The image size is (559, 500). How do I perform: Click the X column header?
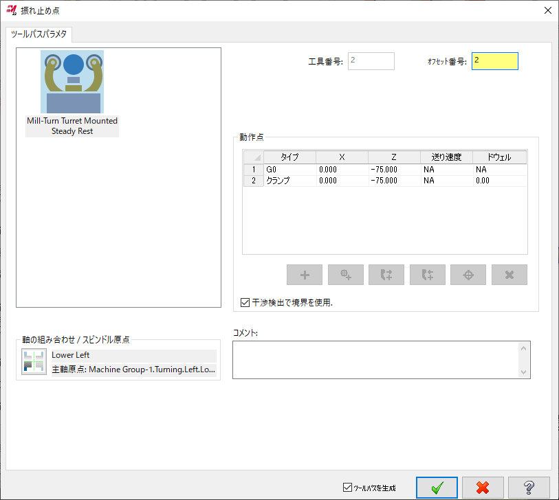click(342, 157)
